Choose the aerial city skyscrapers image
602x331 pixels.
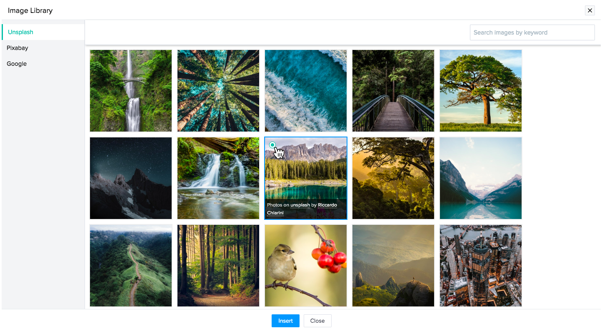481,266
